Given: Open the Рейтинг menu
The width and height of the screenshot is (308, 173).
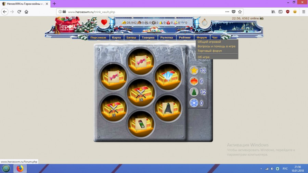Looking at the screenshot, I should pyautogui.click(x=185, y=38).
